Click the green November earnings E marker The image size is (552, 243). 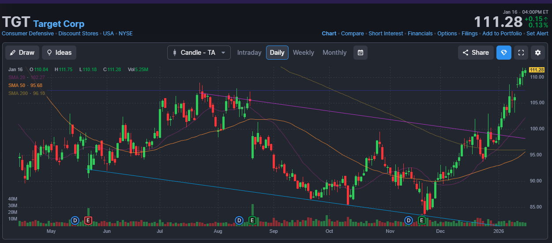point(422,220)
